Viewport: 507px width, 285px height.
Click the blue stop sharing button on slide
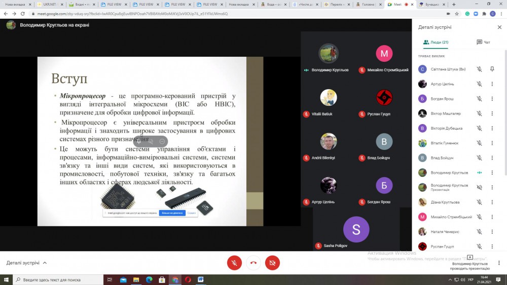(172, 213)
